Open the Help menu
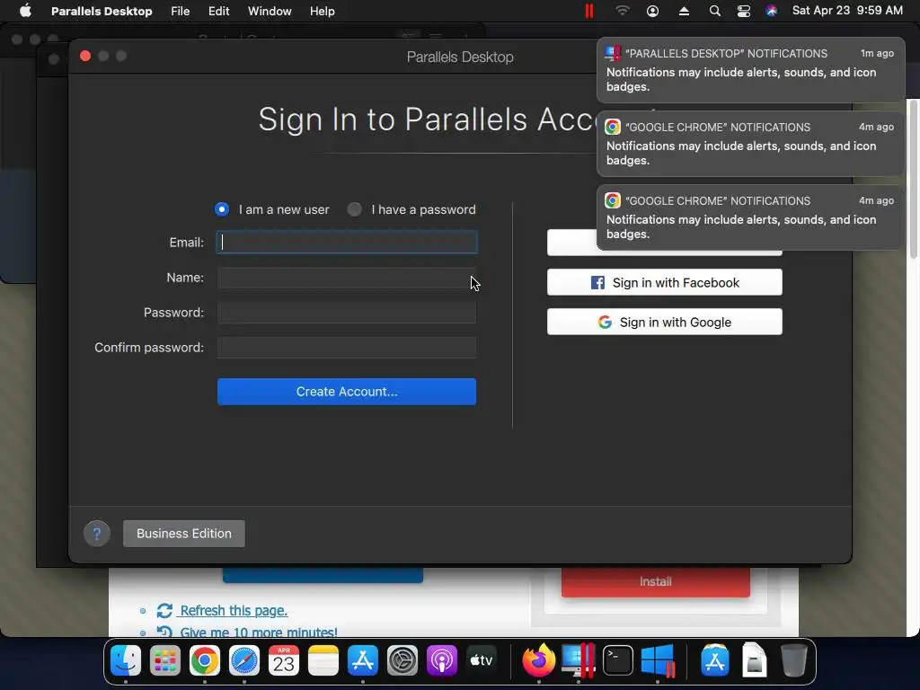Viewport: 920px width, 690px height. pos(323,11)
